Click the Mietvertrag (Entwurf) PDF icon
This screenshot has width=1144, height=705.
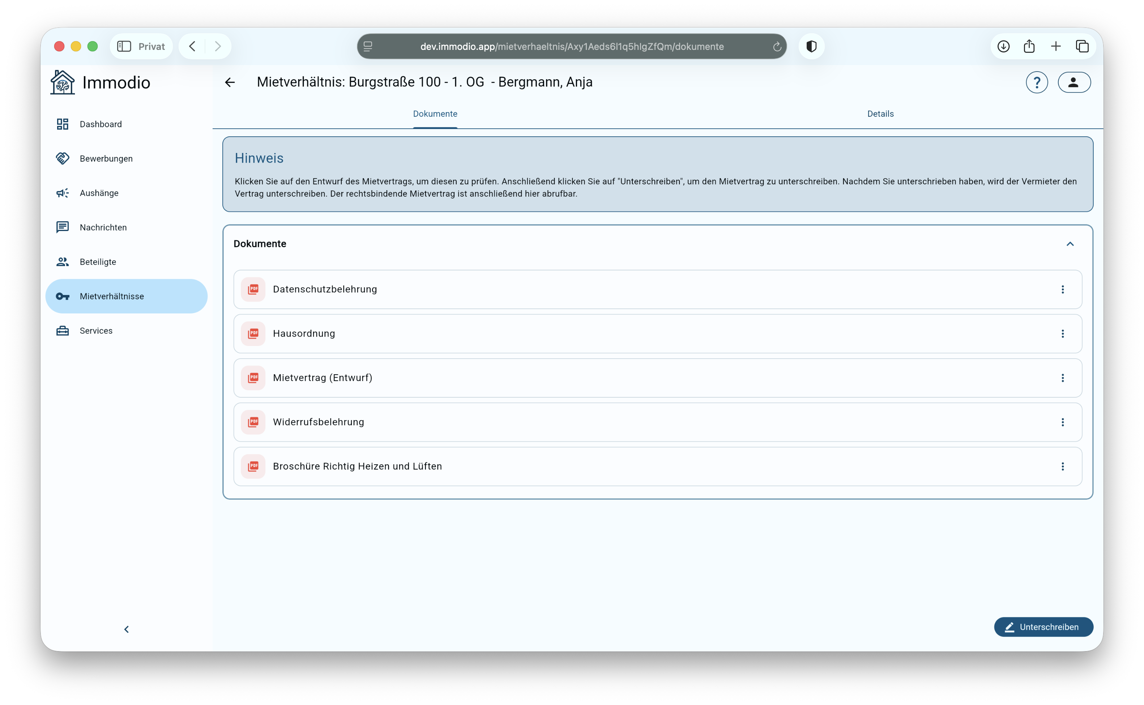253,378
